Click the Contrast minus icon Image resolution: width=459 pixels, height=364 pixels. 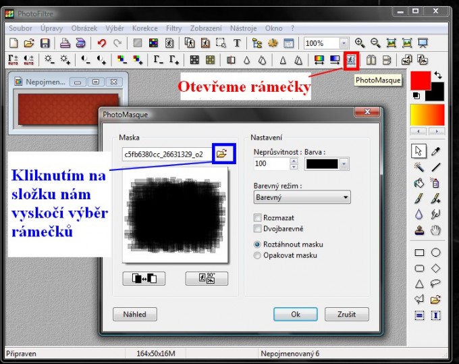[86, 59]
